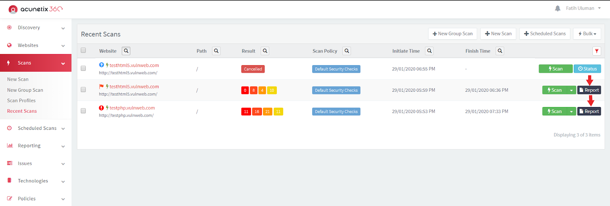Click Status button for cancelled scan
610x206 pixels.
[x=588, y=69]
